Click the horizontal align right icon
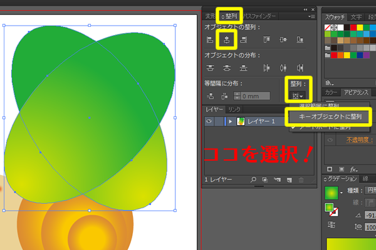Image resolution: width=376 pixels, height=250 pixels. point(243,40)
